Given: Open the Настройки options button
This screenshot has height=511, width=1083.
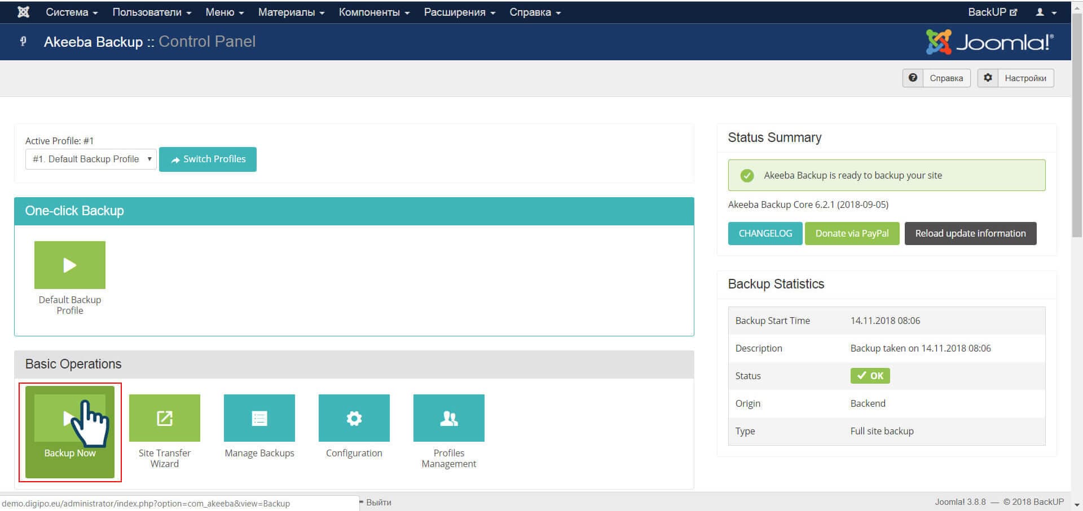Looking at the screenshot, I should [x=1015, y=78].
